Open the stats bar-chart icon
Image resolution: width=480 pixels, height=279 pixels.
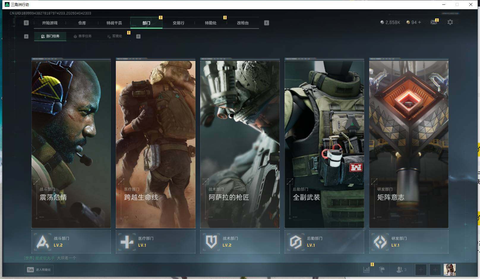(367, 270)
